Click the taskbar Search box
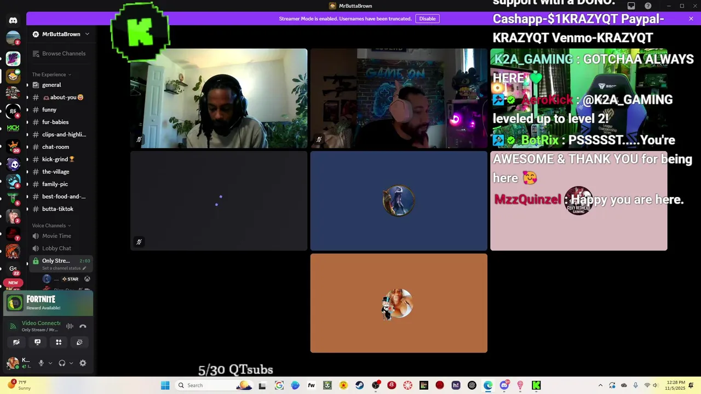 215,385
